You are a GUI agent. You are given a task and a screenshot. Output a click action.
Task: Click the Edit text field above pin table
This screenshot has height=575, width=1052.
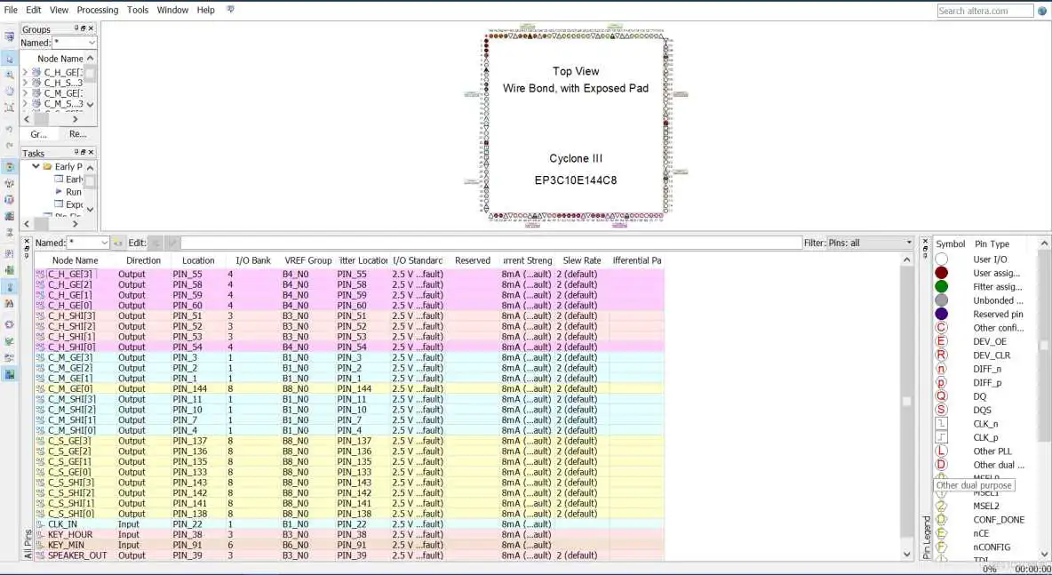click(x=491, y=243)
